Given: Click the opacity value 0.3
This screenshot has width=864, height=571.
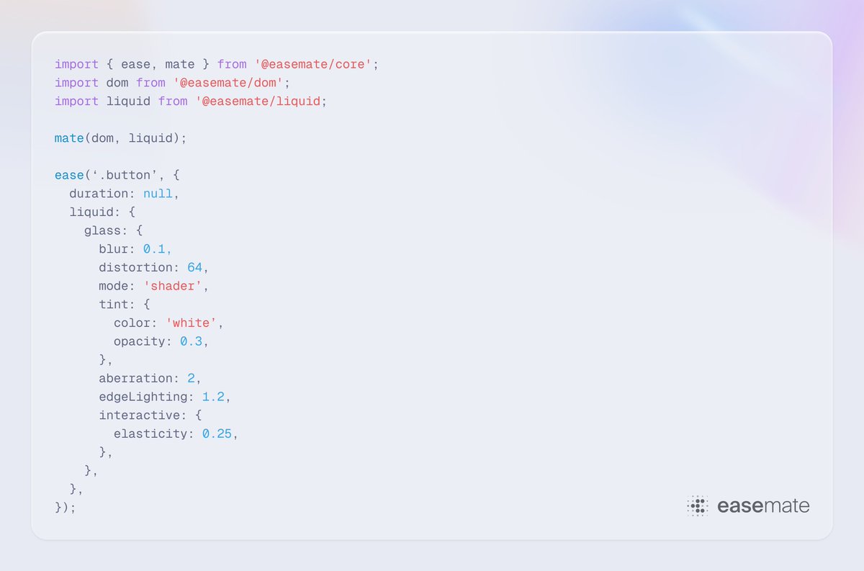Looking at the screenshot, I should point(191,342).
